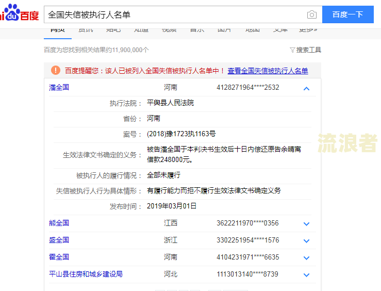The height and width of the screenshot is (291, 381).
Task: Open the 盛全国 name link
Action: click(59, 240)
